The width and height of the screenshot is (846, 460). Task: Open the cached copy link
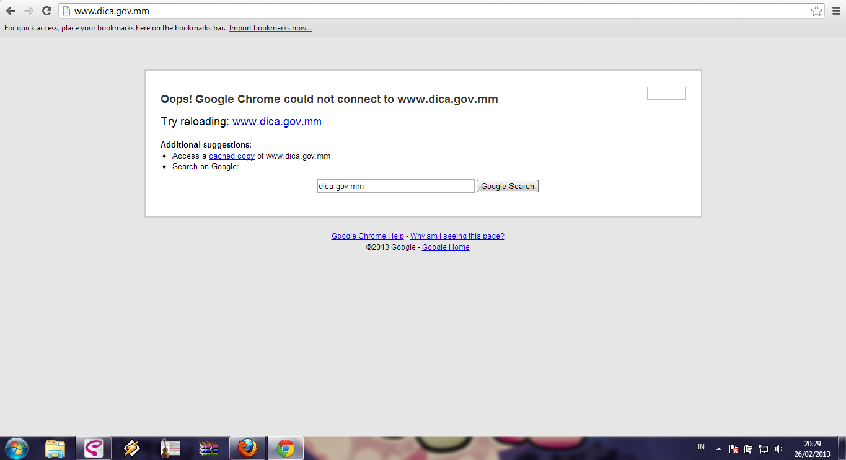(232, 156)
